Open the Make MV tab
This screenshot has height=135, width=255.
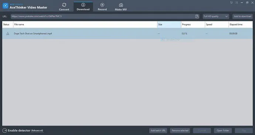pos(121,7)
